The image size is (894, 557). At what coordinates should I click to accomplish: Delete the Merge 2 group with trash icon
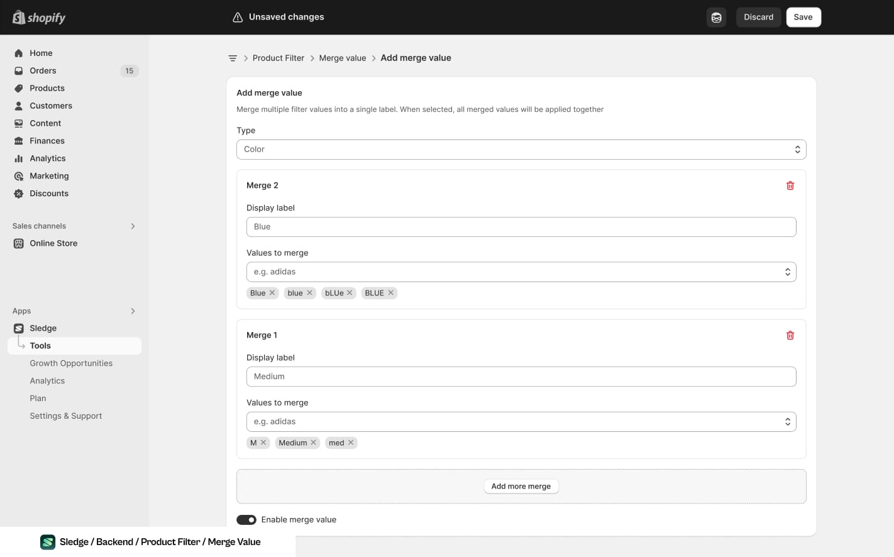[790, 185]
